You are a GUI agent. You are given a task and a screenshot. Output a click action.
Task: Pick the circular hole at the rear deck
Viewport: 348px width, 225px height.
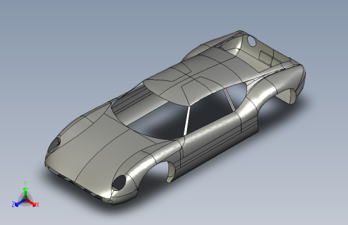pos(251,41)
